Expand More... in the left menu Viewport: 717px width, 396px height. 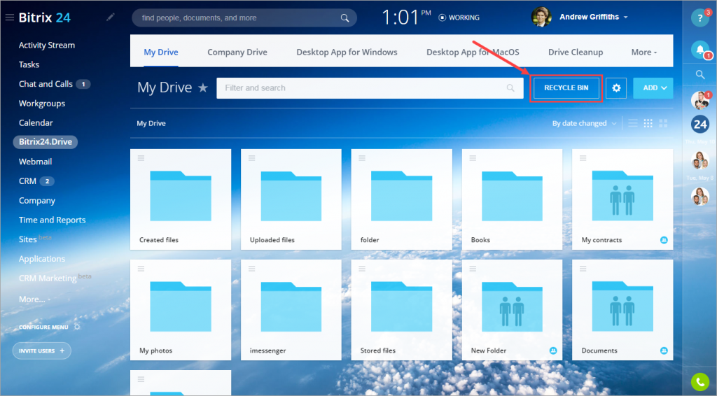(34, 299)
